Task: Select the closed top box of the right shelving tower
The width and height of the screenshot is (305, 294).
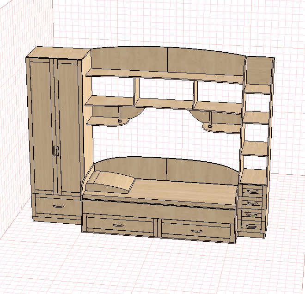Action: point(259,71)
